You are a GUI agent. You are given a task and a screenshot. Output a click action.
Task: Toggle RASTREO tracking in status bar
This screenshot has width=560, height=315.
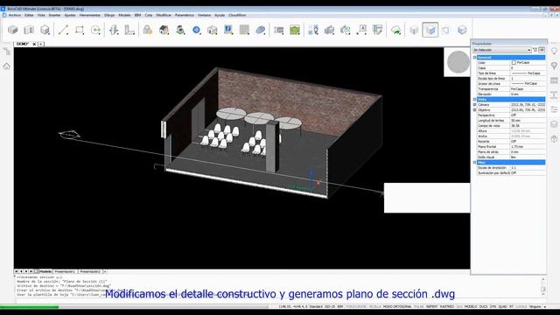[x=447, y=306]
